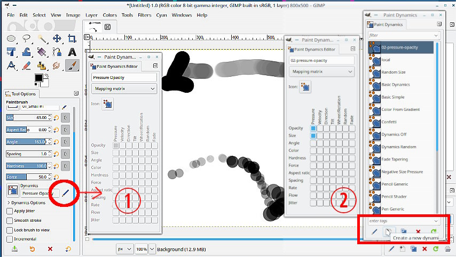Click the green refresh dynamics icon
The width and height of the screenshot is (456, 257).
(433, 232)
